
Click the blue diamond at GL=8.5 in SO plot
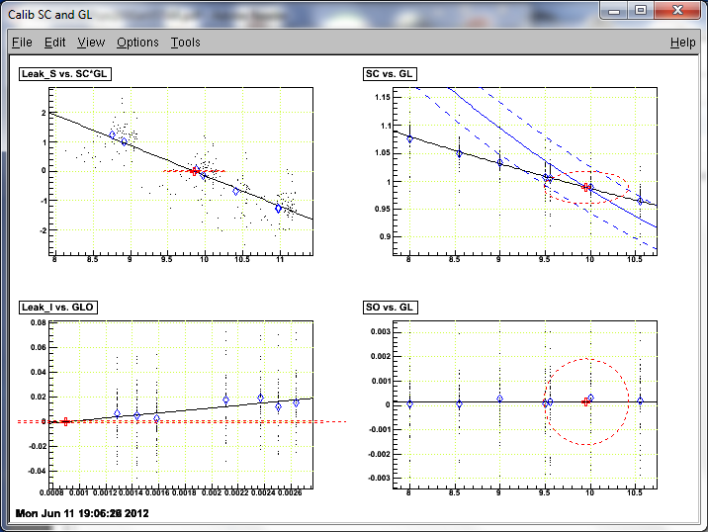tap(459, 404)
